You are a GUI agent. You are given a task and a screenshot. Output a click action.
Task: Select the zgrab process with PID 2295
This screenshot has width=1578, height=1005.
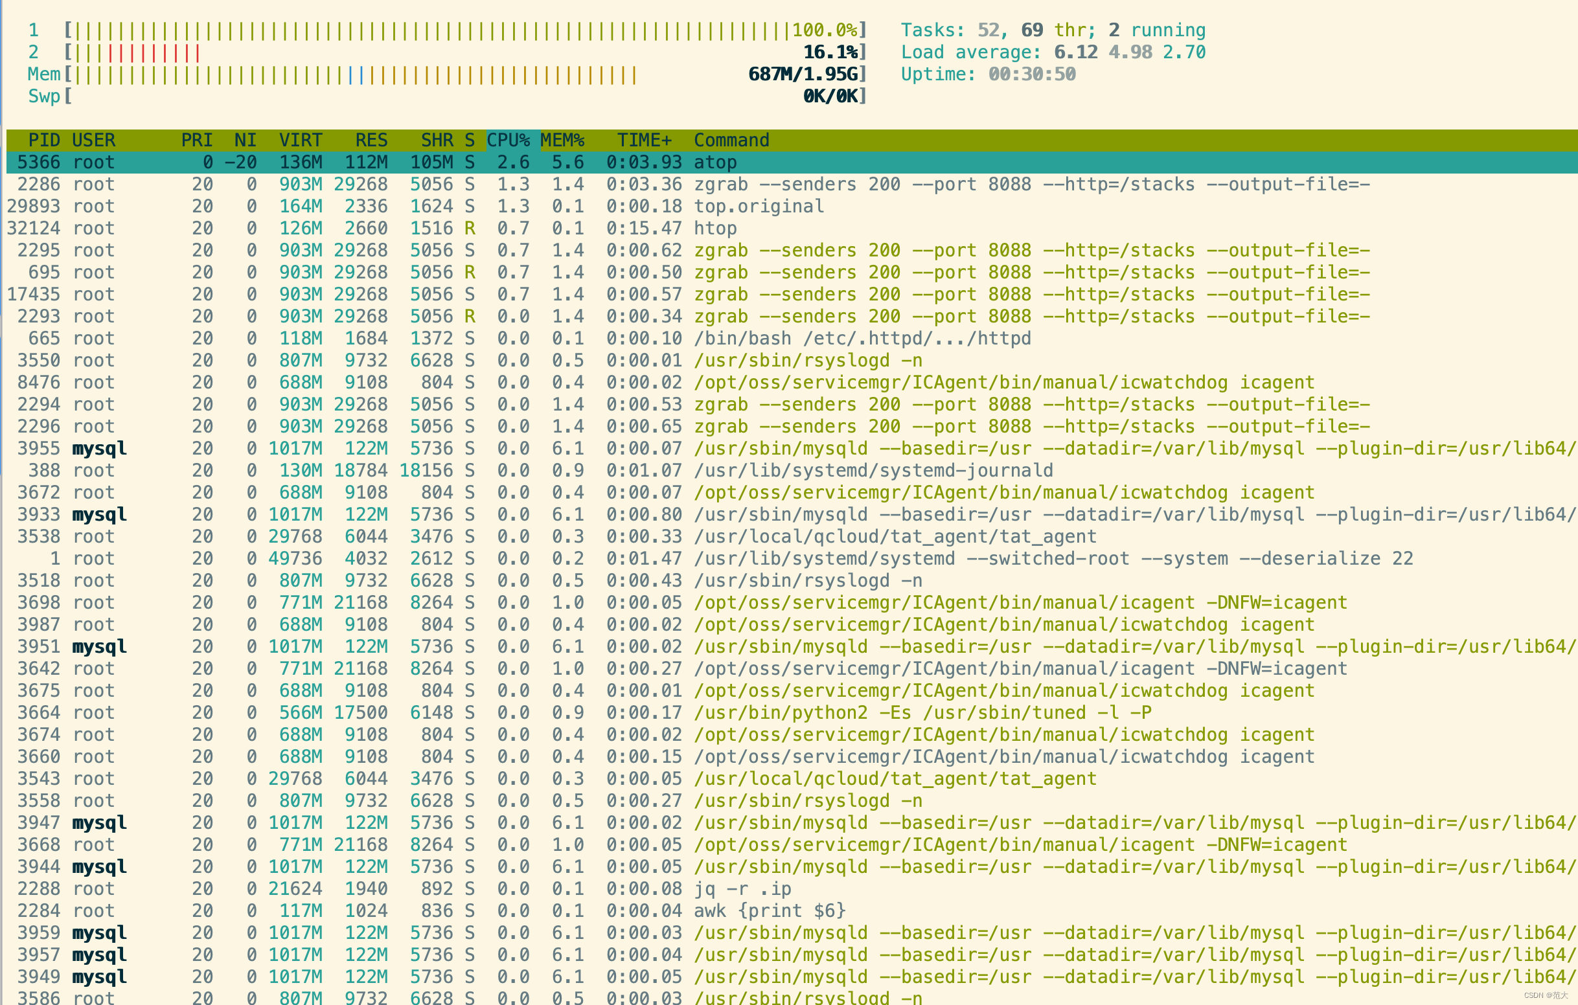click(x=792, y=250)
